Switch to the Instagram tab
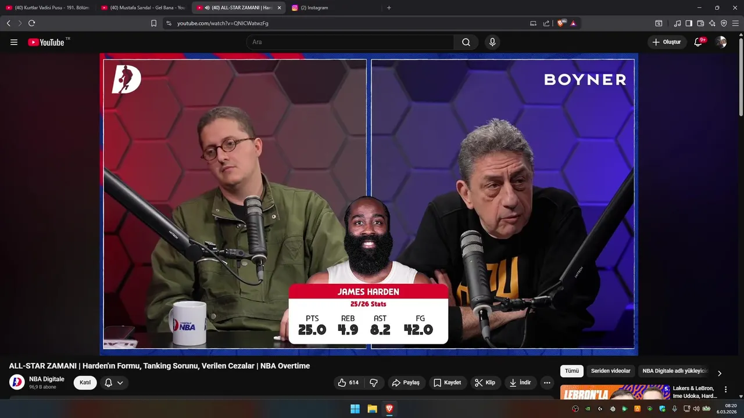This screenshot has height=418, width=744. (x=333, y=8)
